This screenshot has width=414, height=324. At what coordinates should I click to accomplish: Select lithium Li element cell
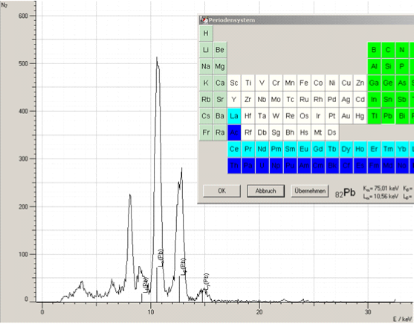coord(206,50)
